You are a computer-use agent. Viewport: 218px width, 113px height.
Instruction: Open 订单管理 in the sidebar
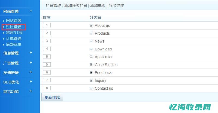(x=14, y=38)
